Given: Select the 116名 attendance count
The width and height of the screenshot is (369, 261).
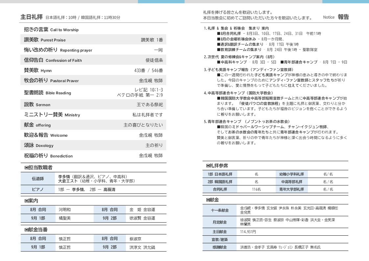Looking at the screenshot, I should point(256,190).
